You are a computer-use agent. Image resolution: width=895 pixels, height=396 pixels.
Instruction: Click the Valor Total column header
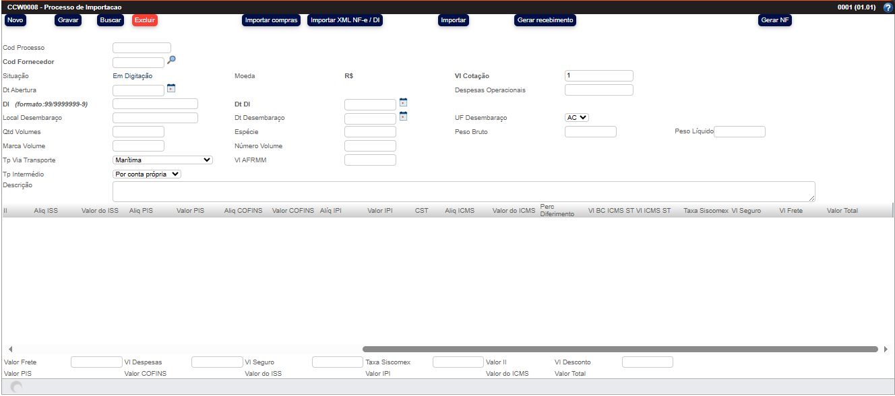[842, 211]
